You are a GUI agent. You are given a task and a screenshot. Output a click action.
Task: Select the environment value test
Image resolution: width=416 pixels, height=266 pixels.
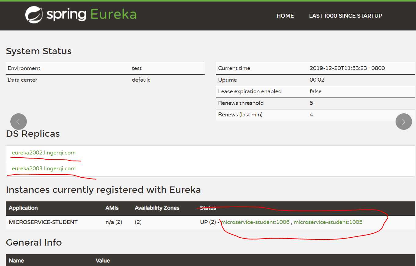[x=137, y=68]
